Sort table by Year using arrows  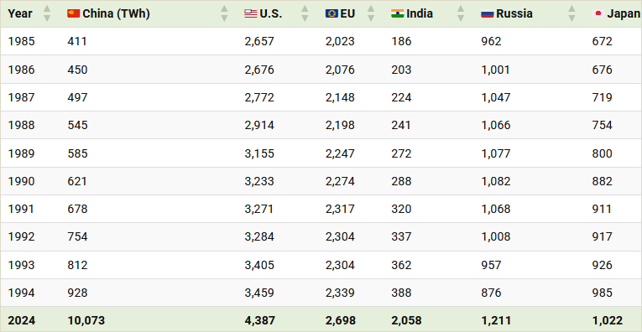tap(47, 13)
